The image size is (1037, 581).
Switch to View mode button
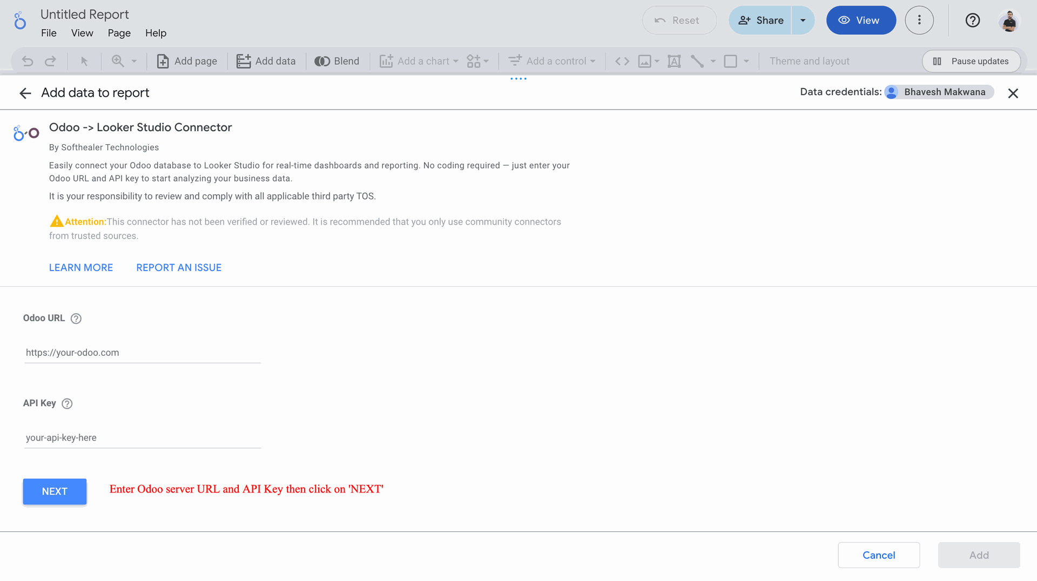tap(861, 20)
